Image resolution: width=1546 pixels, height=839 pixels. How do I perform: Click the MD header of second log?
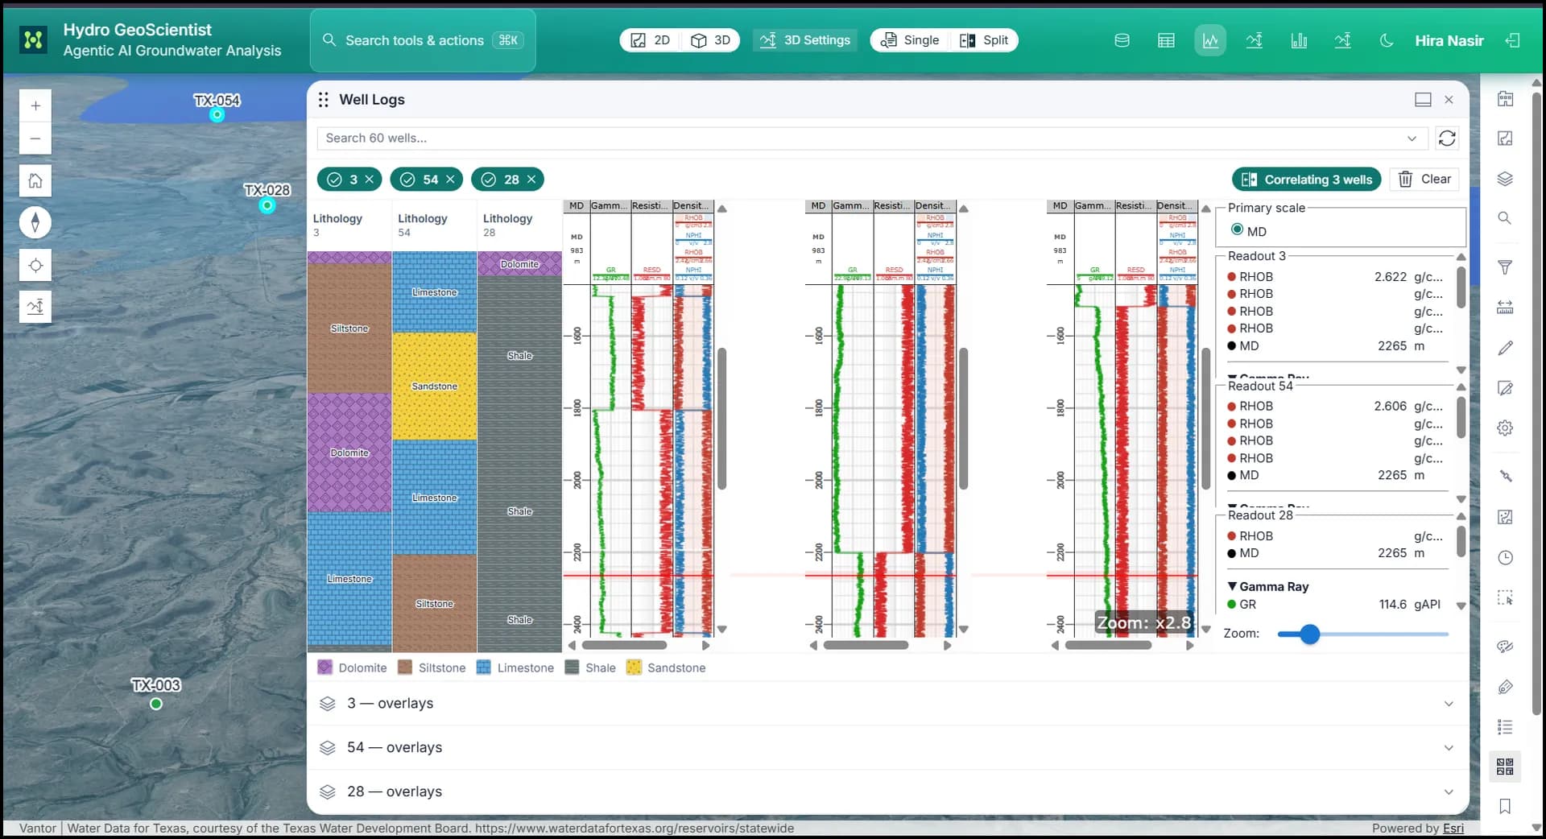pos(818,206)
